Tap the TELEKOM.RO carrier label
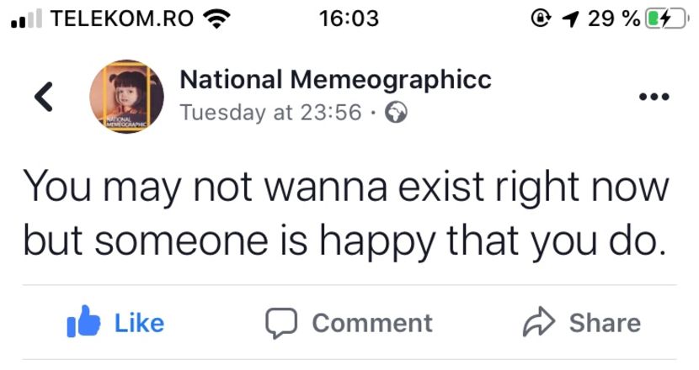699x370 pixels. 122,18
